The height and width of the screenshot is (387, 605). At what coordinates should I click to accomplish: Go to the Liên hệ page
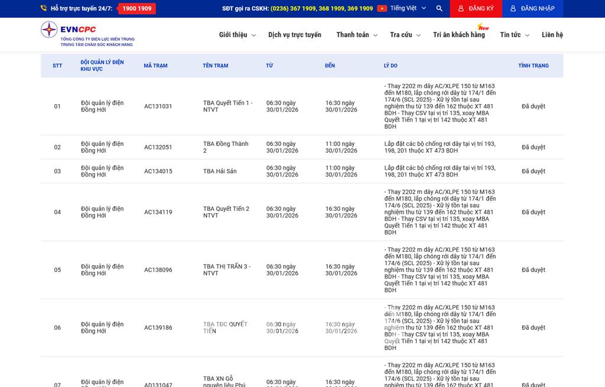552,35
